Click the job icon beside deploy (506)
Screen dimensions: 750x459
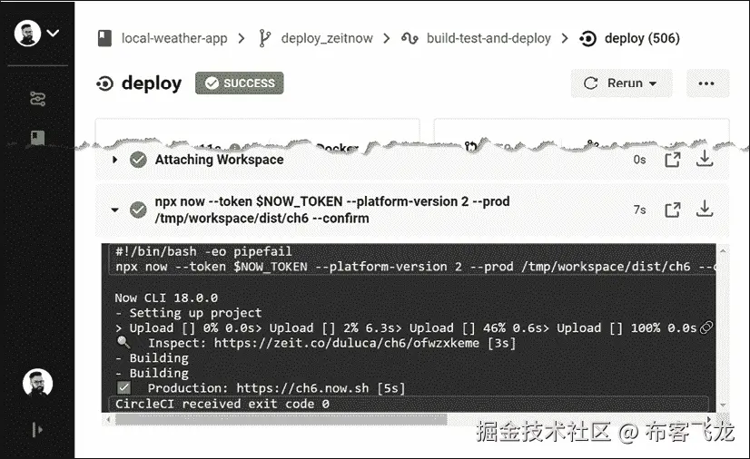click(587, 39)
